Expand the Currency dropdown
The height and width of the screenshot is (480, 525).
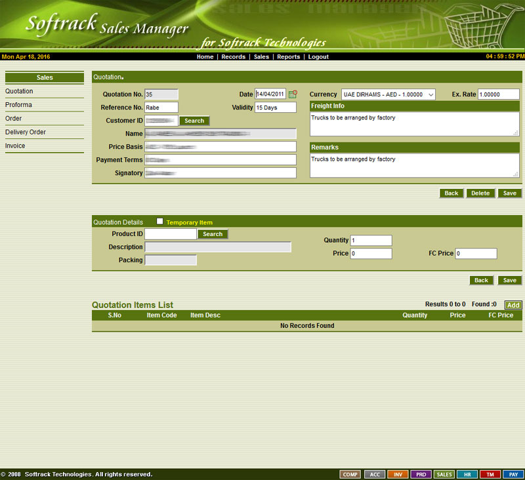[388, 94]
